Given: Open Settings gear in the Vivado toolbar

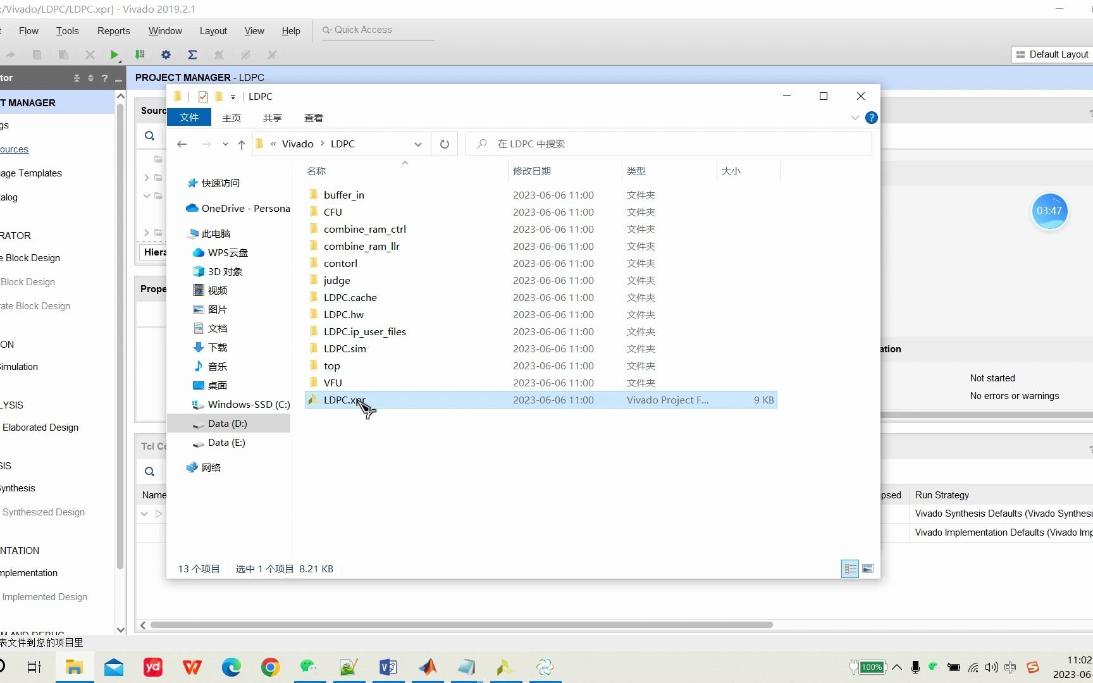Looking at the screenshot, I should pyautogui.click(x=166, y=55).
